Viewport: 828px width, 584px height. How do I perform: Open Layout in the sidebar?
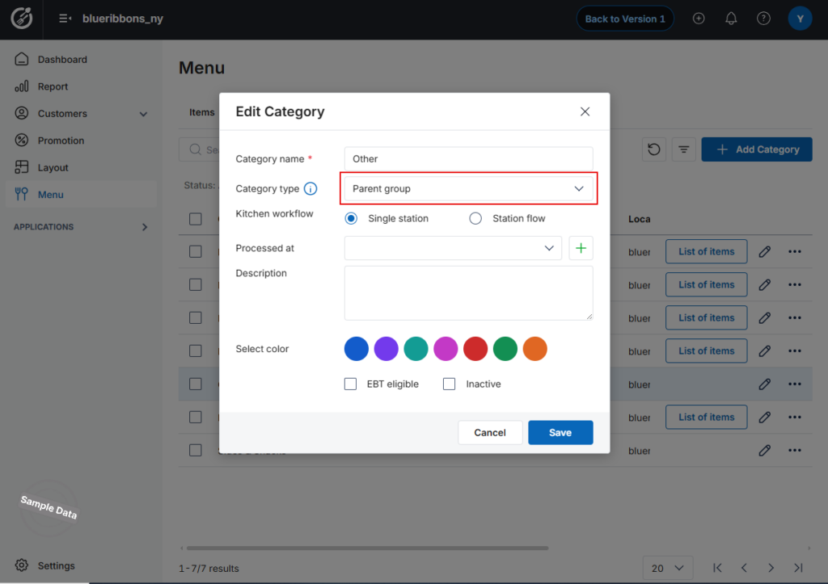82,167
